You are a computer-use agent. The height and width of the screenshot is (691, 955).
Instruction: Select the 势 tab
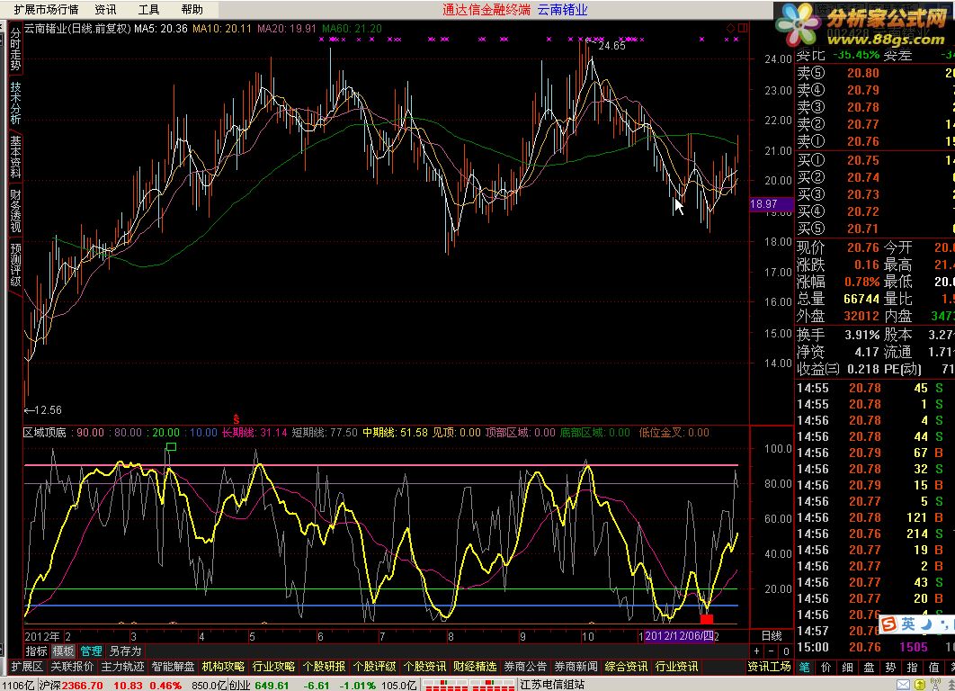click(891, 668)
